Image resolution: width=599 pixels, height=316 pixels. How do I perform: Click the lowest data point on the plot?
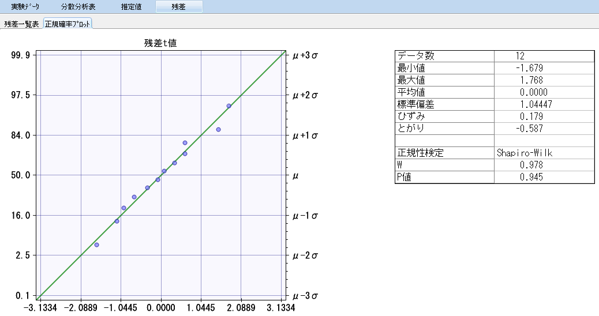[x=96, y=244]
